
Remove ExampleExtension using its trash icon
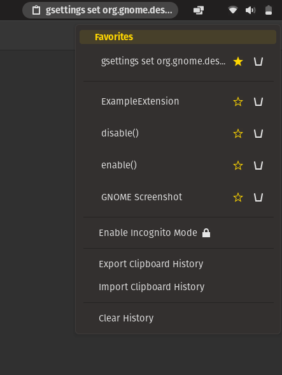[258, 101]
